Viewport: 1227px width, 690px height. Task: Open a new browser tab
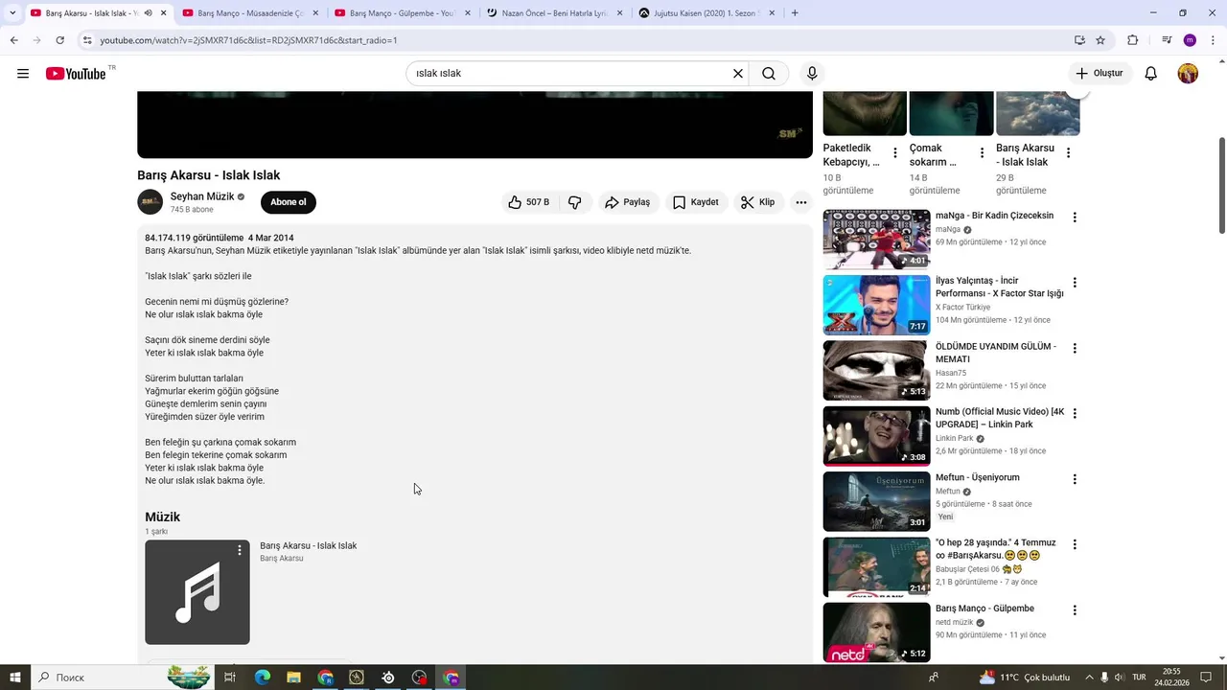tap(795, 13)
